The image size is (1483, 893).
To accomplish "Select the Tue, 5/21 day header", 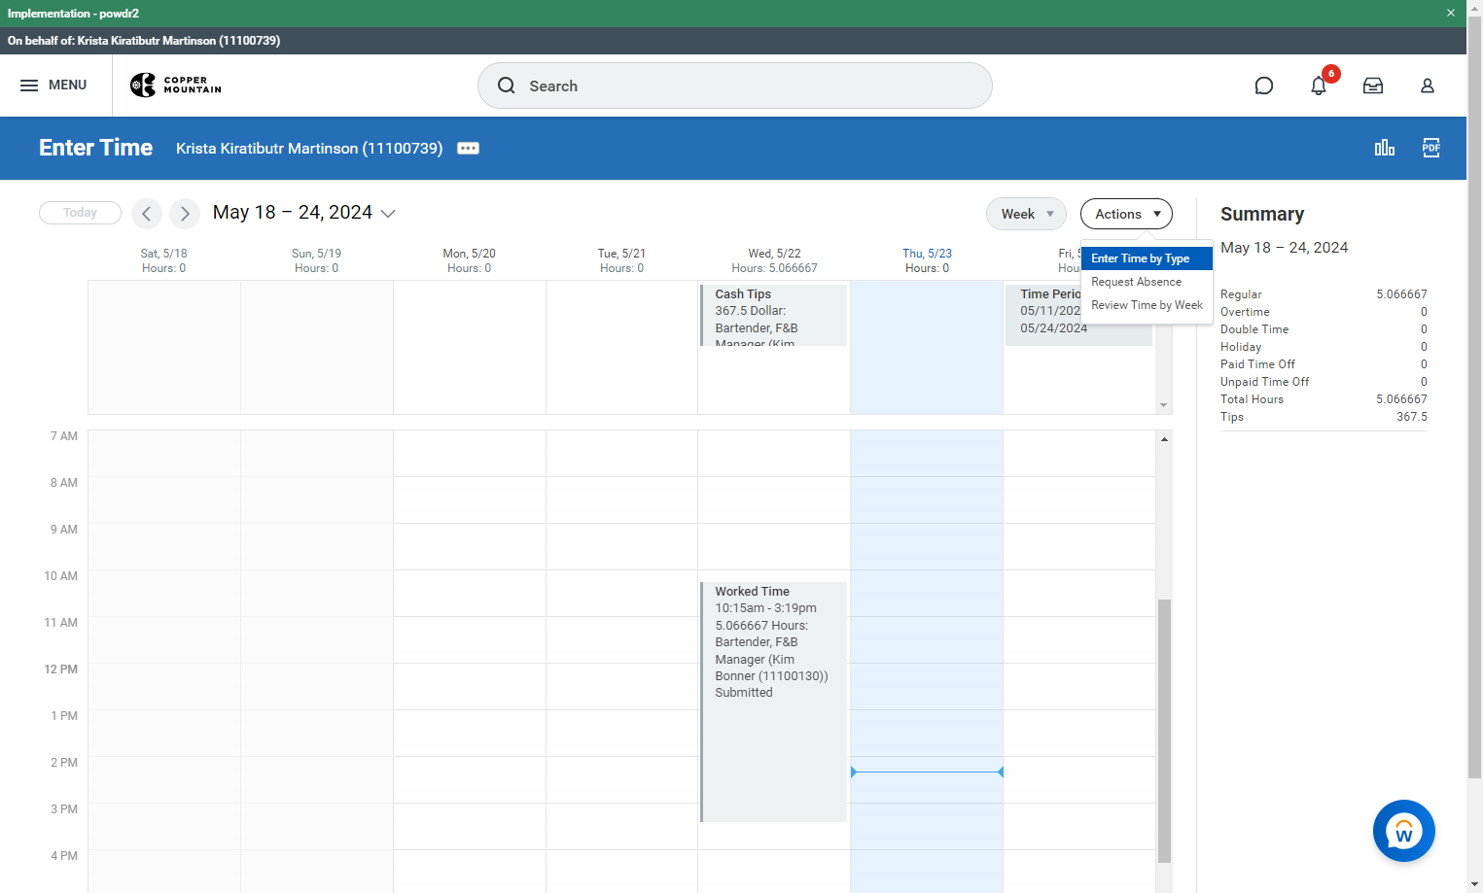I will (x=621, y=260).
